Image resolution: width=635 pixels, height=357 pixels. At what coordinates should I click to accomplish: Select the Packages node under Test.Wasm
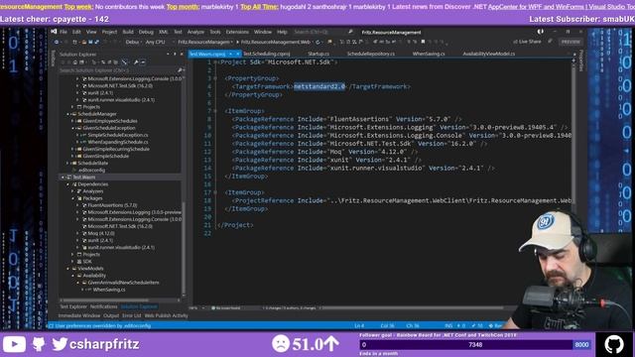[92, 198]
